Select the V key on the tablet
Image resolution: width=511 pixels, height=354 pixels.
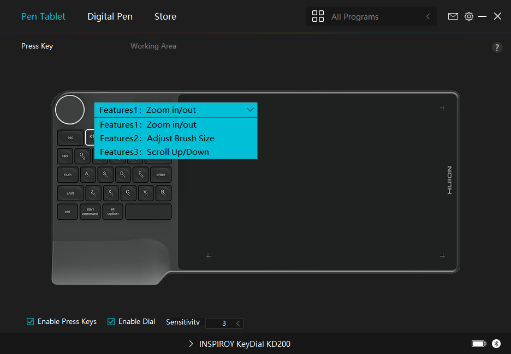coord(146,193)
